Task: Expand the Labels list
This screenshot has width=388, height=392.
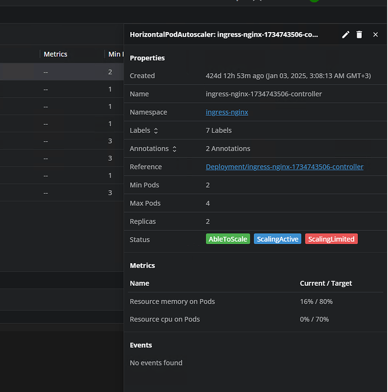Action: click(156, 130)
